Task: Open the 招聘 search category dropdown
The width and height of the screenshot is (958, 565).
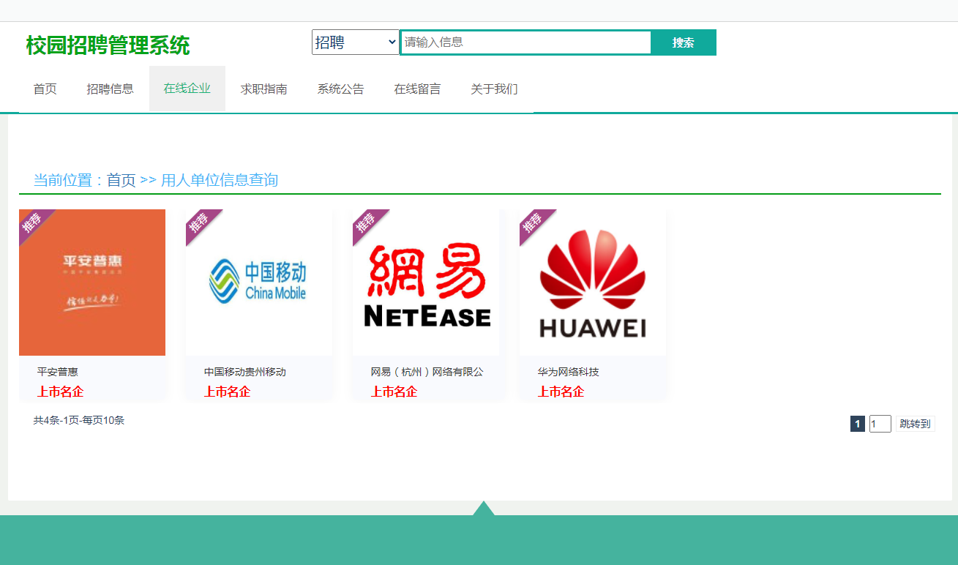Action: (x=356, y=42)
